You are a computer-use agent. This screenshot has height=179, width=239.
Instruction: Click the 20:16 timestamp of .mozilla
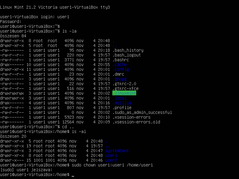click(104, 103)
